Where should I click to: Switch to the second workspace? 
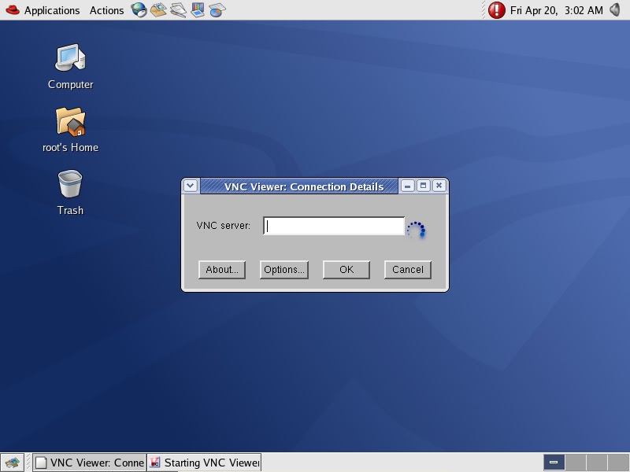click(x=576, y=463)
